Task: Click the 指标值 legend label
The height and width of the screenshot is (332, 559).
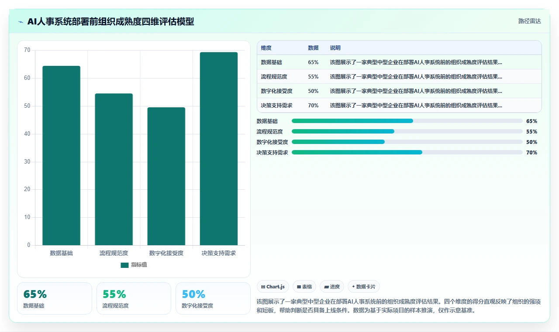Action: pyautogui.click(x=139, y=265)
